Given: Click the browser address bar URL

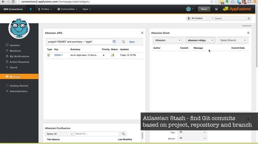Looking at the screenshot, I should point(56,2).
